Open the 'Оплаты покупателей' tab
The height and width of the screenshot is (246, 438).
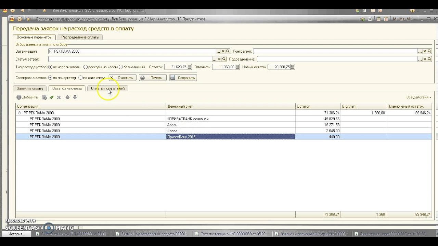point(108,88)
